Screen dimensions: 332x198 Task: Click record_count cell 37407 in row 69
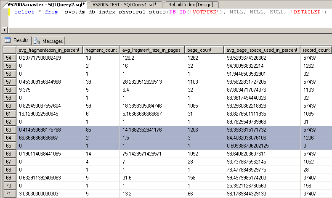[316, 178]
